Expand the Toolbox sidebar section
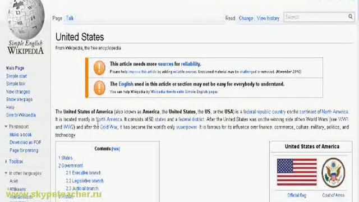Viewport: 359px width, 202px height. (x=14, y=162)
